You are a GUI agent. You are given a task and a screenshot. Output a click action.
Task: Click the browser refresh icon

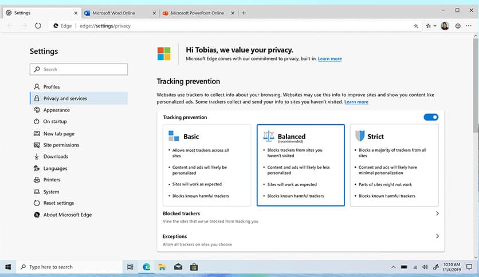tap(38, 26)
